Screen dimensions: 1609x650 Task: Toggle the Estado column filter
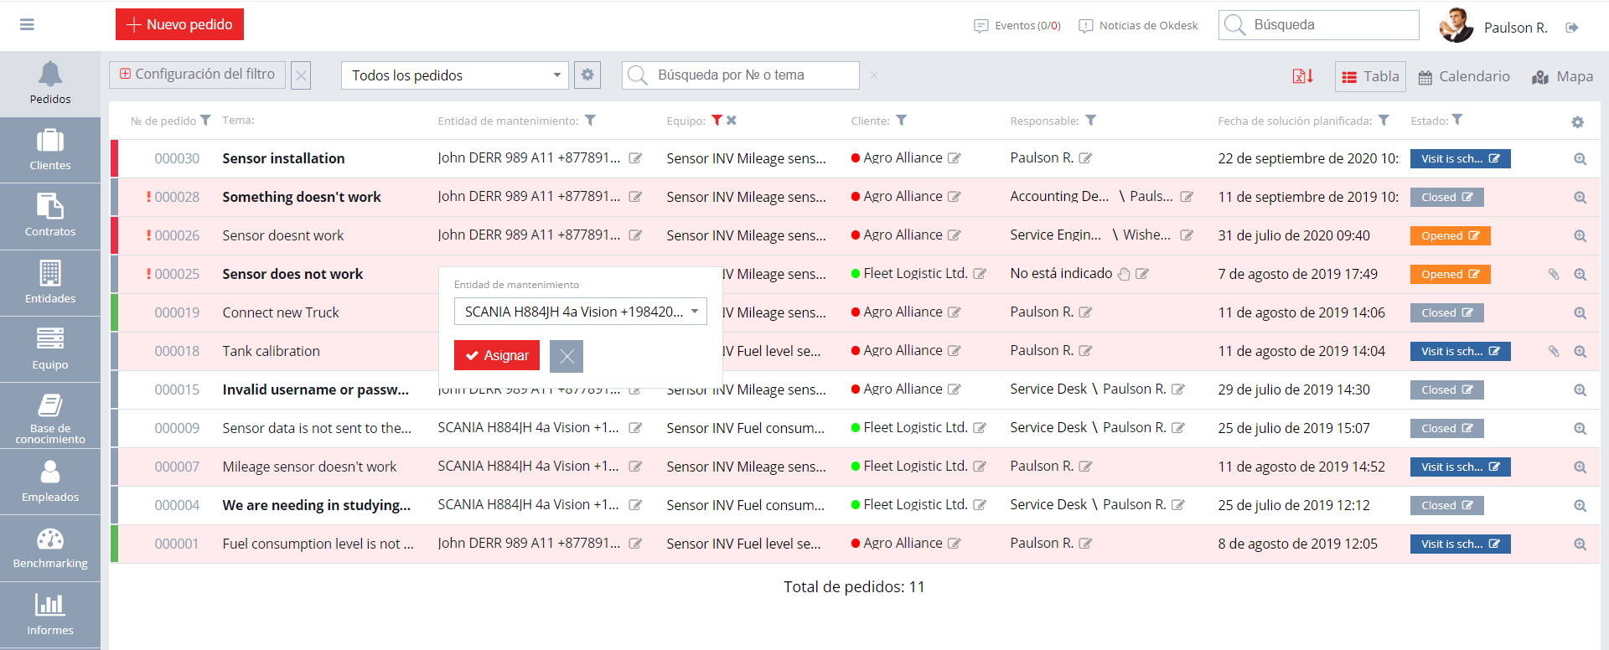pyautogui.click(x=1457, y=120)
